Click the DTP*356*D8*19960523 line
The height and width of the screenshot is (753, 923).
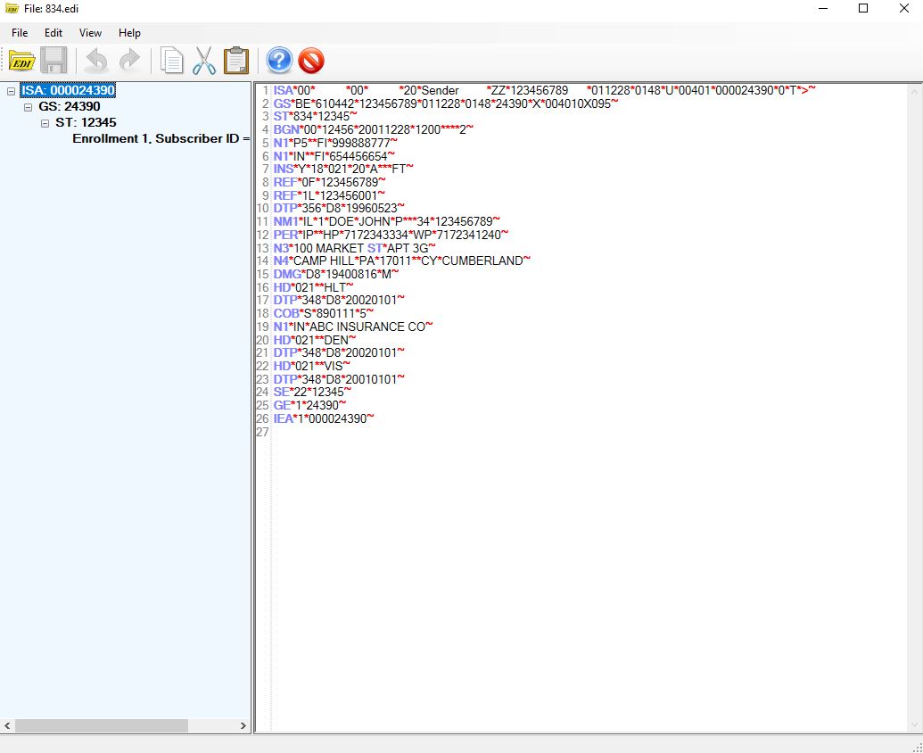pos(339,209)
